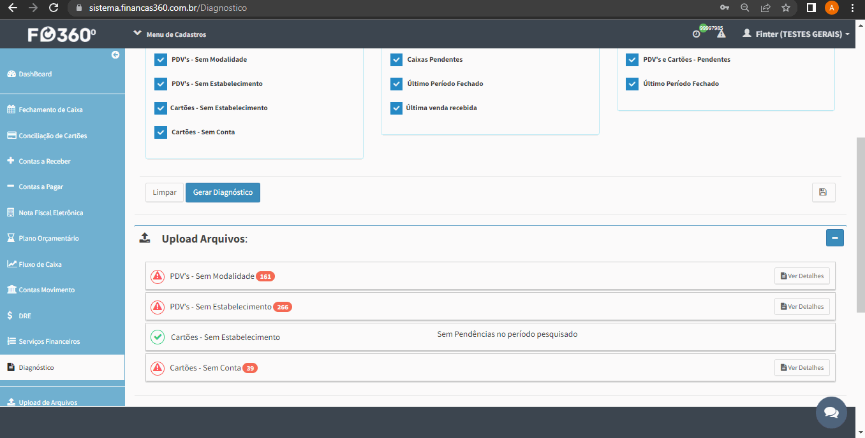Screen dimensions: 865x438
Task: View details for PDV's - Sem Modalidade
Action: [x=802, y=276]
